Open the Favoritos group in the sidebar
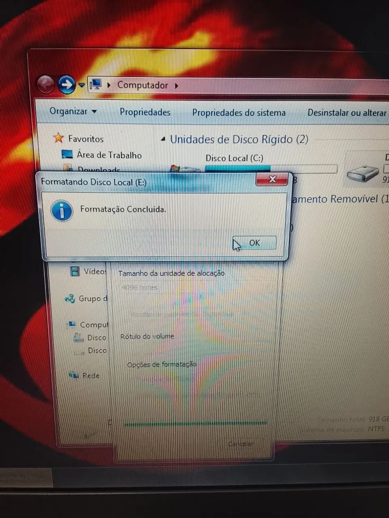Image resolution: width=389 pixels, height=518 pixels. coord(86,139)
